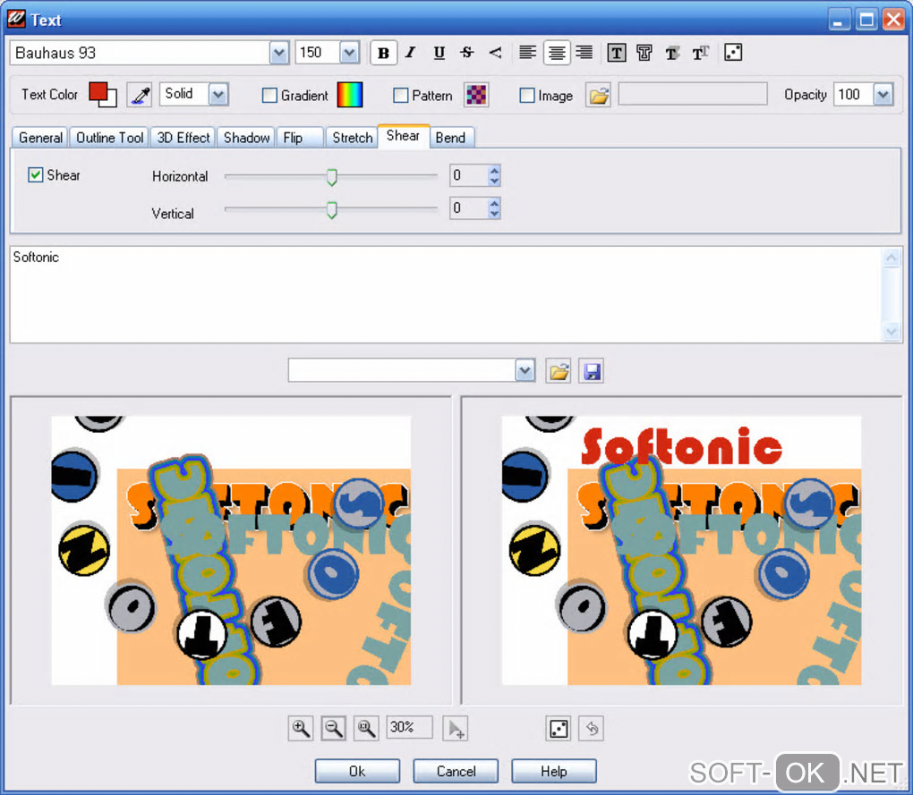Image resolution: width=913 pixels, height=795 pixels.
Task: Toggle Italic text formatting
Action: point(411,53)
